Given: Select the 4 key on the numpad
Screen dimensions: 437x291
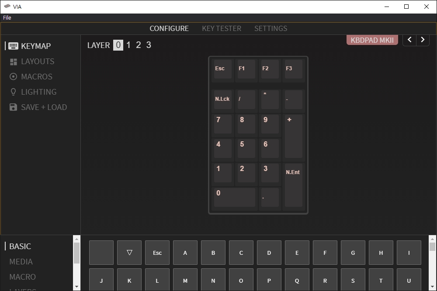Looking at the screenshot, I should click(223, 149).
